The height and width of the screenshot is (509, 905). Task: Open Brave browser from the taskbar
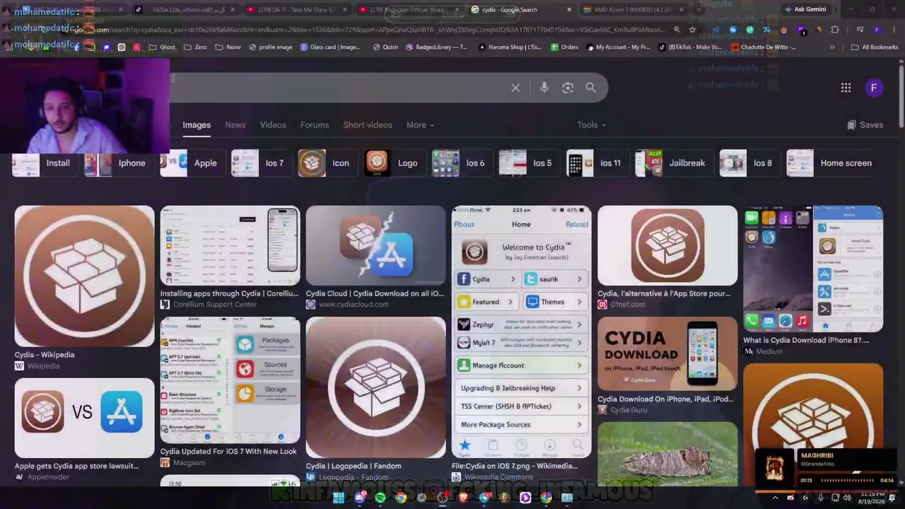pos(463,498)
